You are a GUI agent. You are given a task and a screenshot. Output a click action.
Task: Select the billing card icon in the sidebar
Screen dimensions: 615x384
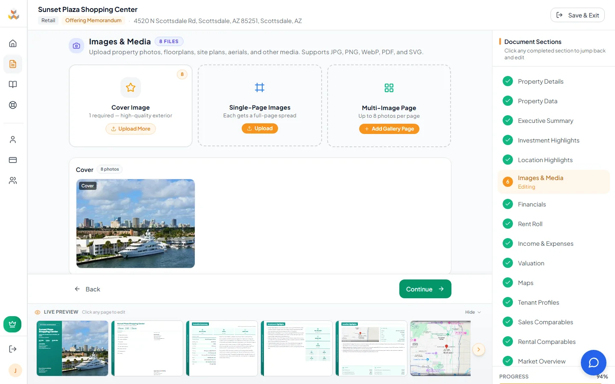(13, 160)
